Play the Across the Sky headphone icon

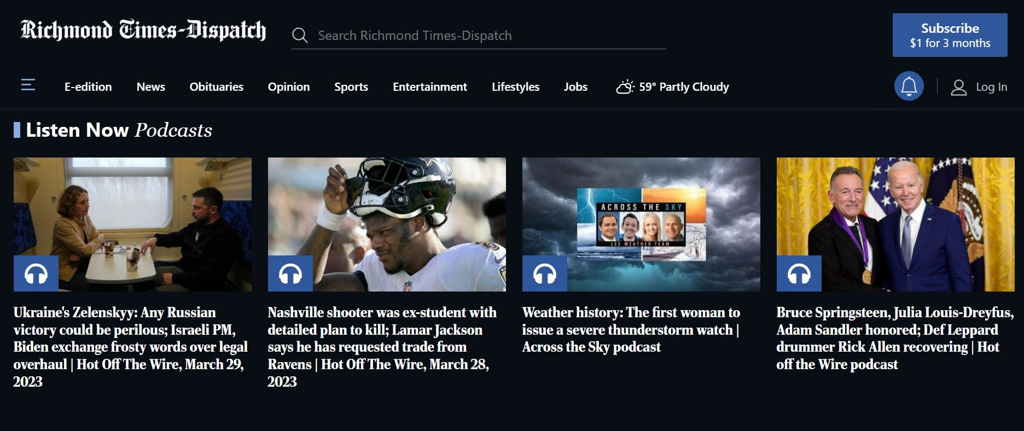(x=545, y=273)
